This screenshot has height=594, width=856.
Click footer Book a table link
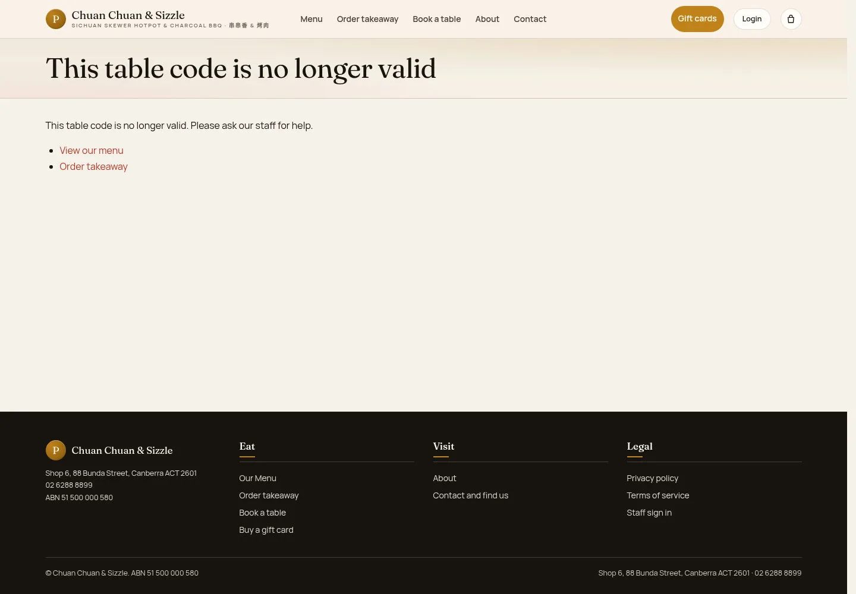point(263,513)
